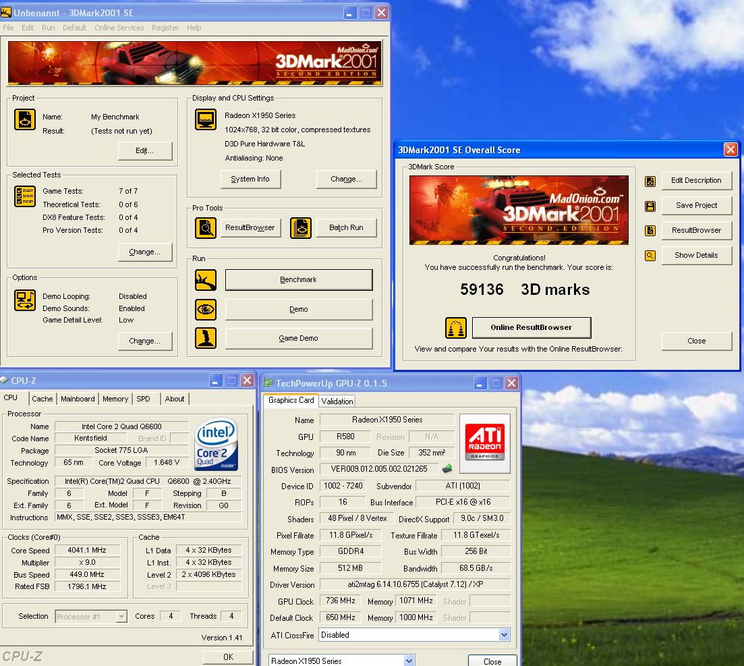744x666 pixels.
Task: Minimize the GPU-Z window
Action: [480, 383]
